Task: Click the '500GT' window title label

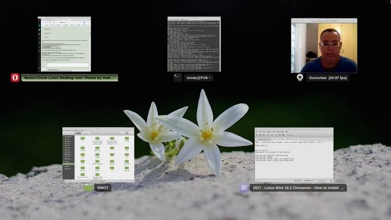Action: (x=103, y=188)
